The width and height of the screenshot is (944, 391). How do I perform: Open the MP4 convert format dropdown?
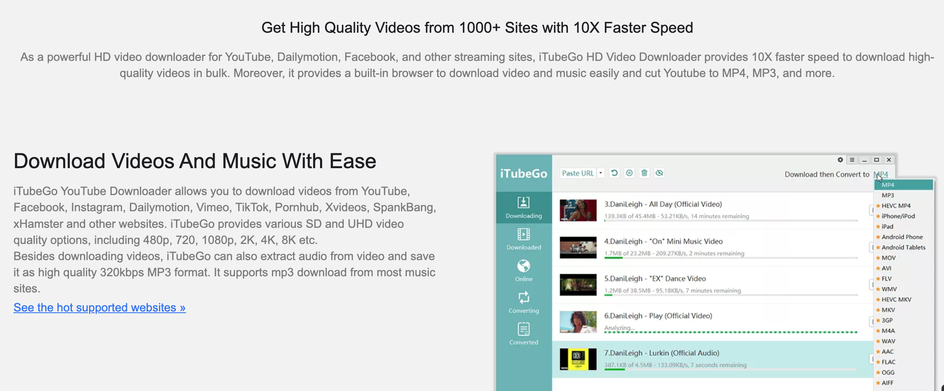click(880, 174)
